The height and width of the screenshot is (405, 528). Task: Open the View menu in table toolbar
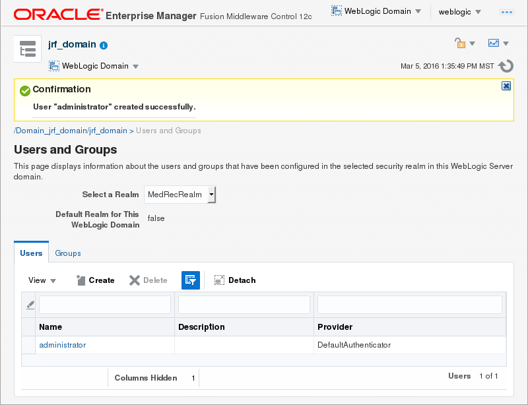click(x=42, y=280)
